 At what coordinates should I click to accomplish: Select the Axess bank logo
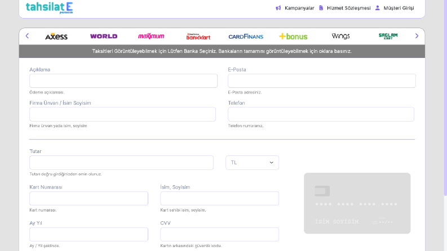tap(56, 36)
